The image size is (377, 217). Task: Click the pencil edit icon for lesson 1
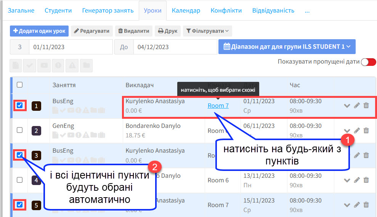click(x=357, y=105)
